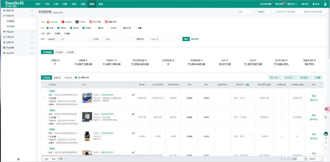Switch to the 昨日数据 tab
The height and width of the screenshot is (162, 330).
click(x=59, y=52)
